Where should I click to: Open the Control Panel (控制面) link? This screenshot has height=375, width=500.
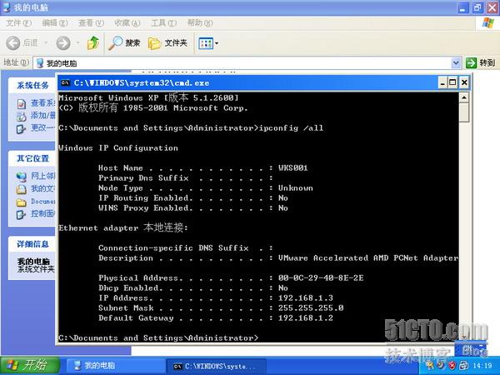tap(43, 213)
